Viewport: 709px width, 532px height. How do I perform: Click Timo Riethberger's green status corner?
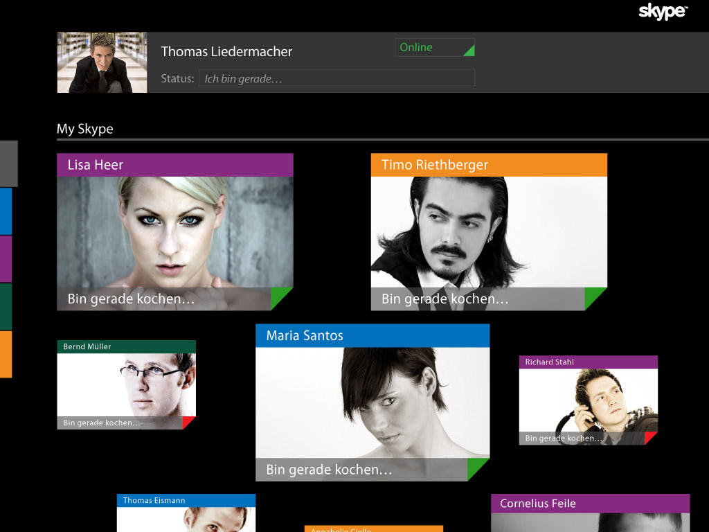(593, 298)
